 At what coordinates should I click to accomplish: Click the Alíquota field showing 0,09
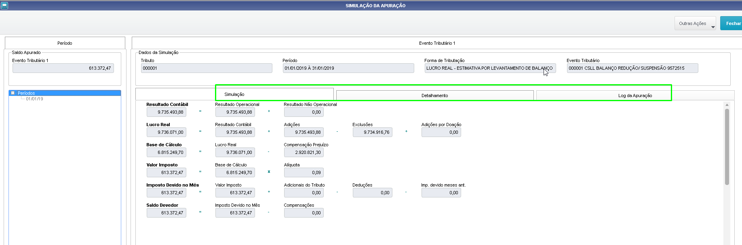coord(304,172)
